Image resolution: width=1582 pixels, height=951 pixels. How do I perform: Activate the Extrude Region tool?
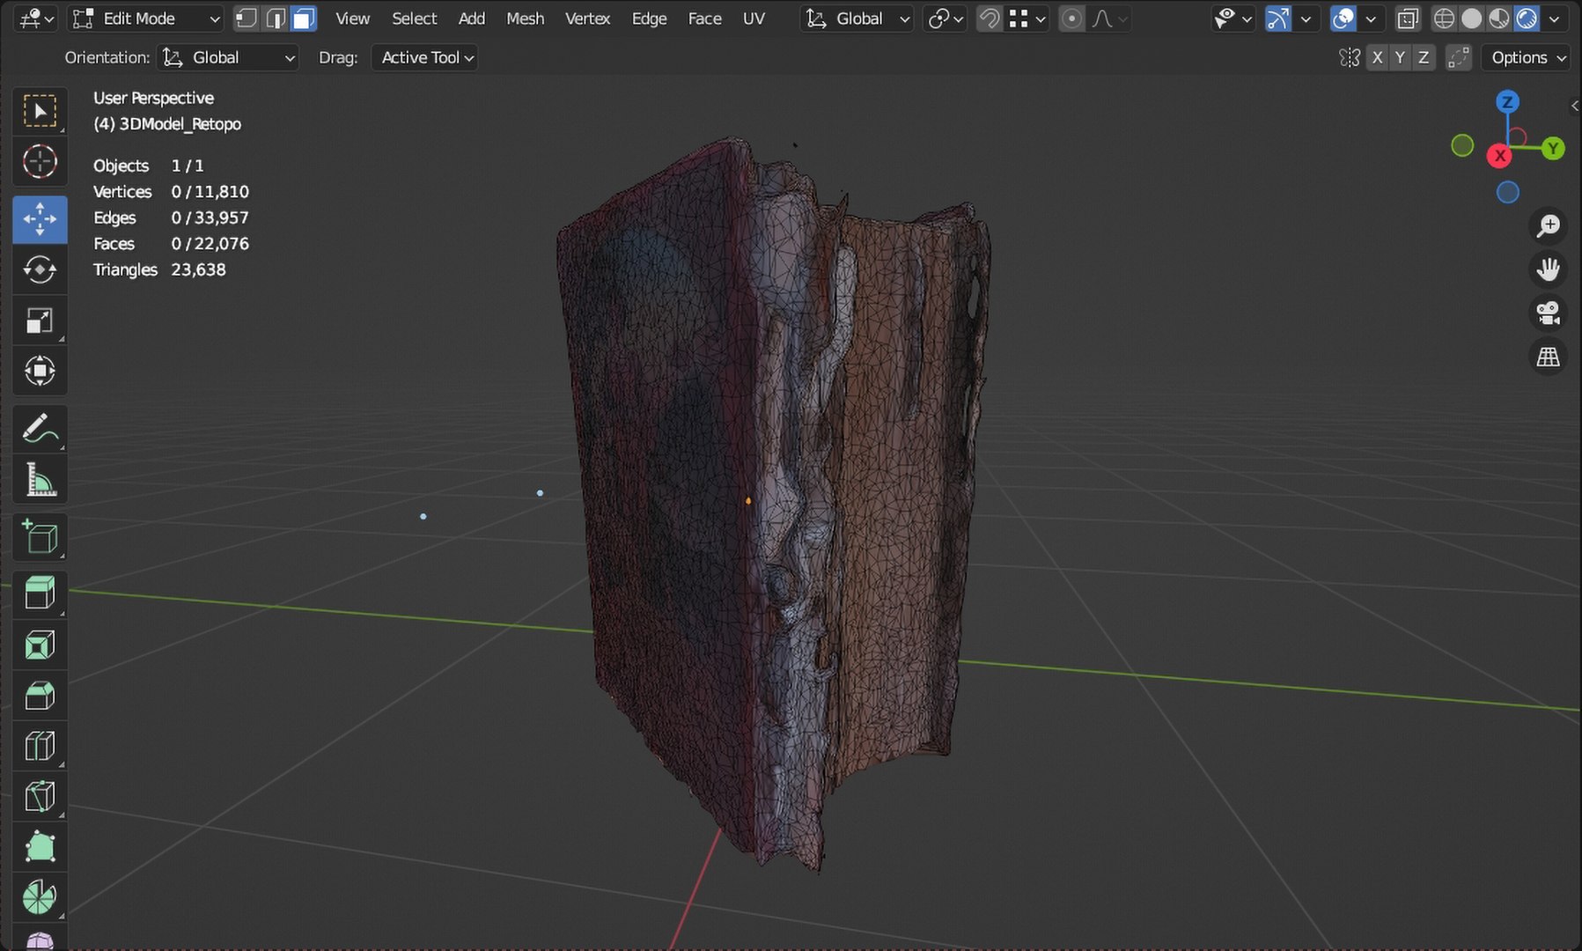click(x=40, y=593)
